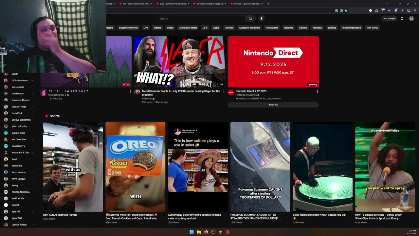Click the speaker icon in browser toolbar
419x236 pixels.
389,10
